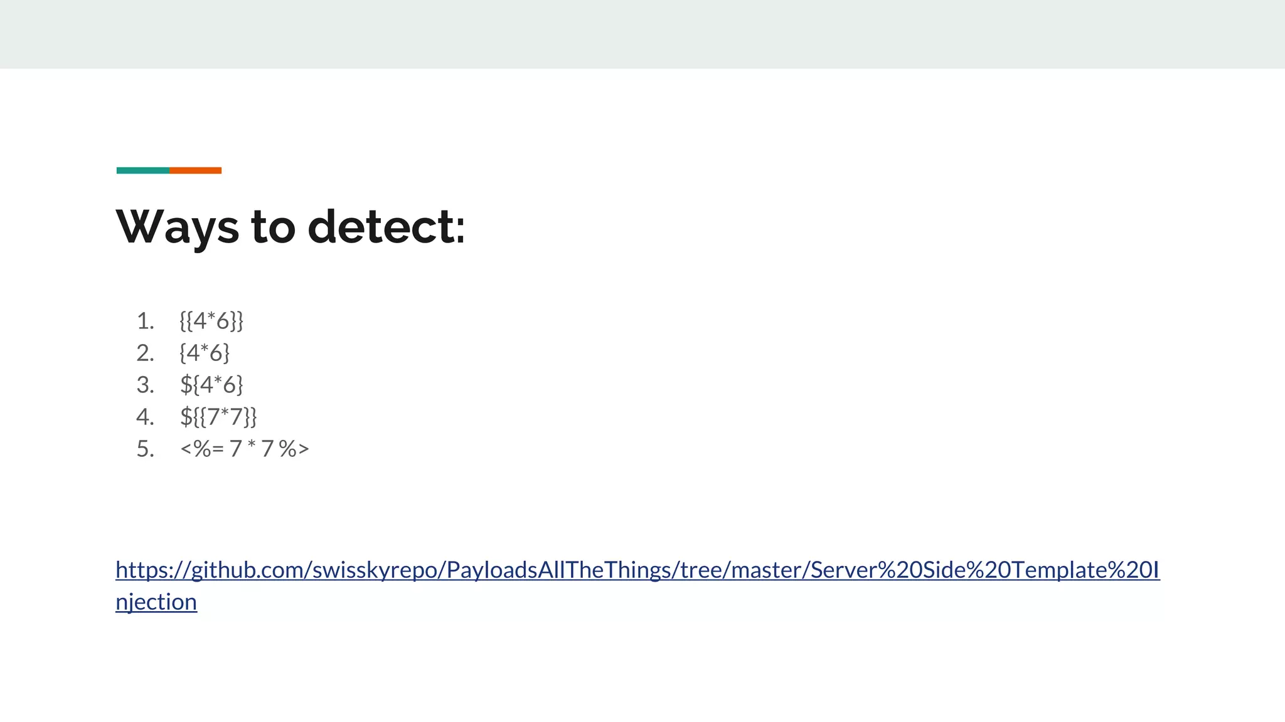Click list number 1 marker
Screen dimensions: 1285x722
coord(145,321)
